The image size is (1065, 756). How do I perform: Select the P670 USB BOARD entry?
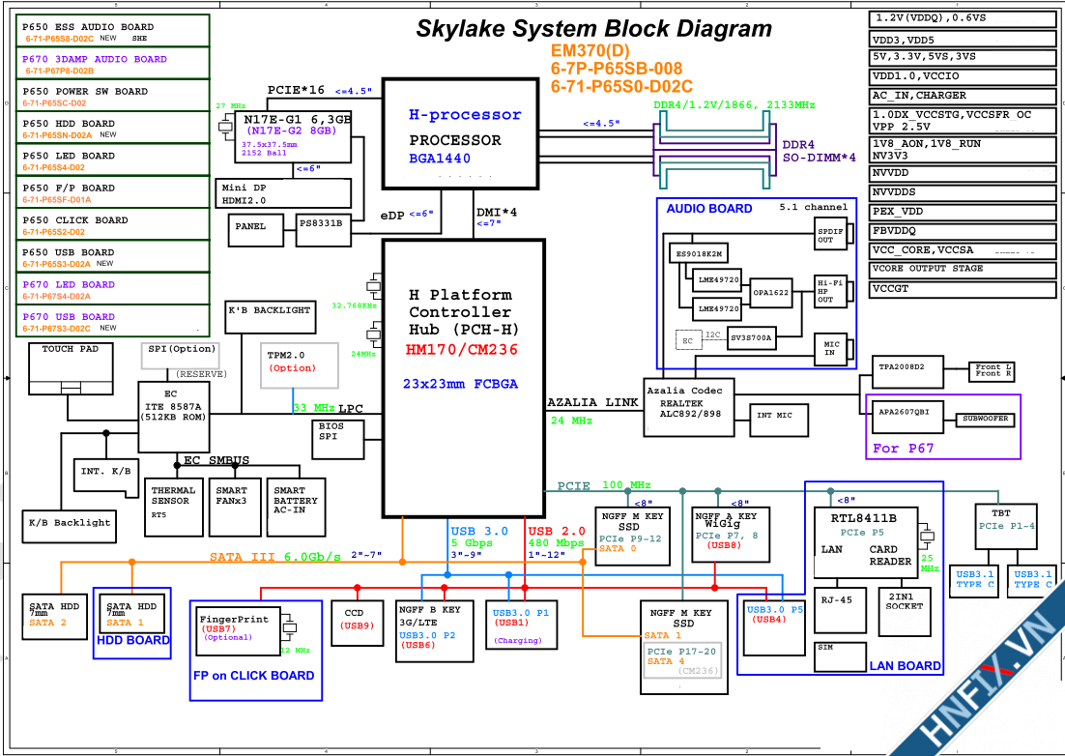click(x=114, y=322)
